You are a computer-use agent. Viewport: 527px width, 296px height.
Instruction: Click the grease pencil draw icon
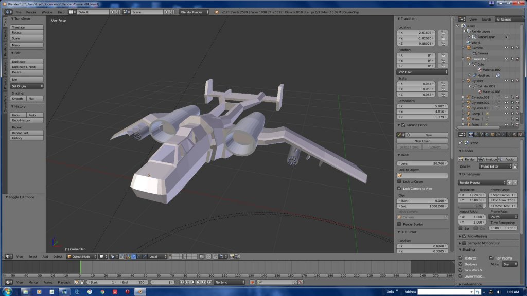coord(399,135)
